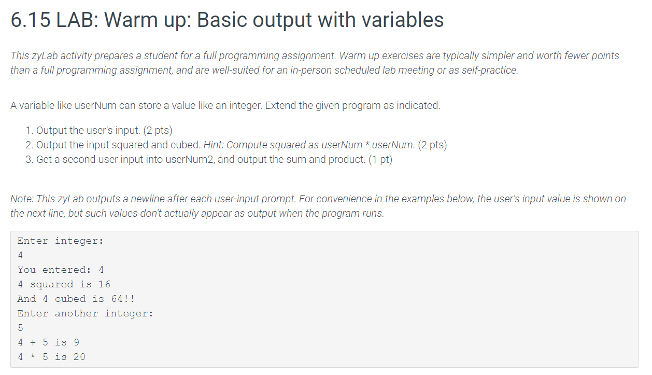The height and width of the screenshot is (375, 652).
Task: Select list item 'Output the user's input'
Action: 104,131
